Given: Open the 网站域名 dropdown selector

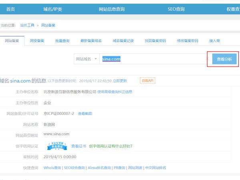Looking at the screenshot, I should [x=86, y=59].
